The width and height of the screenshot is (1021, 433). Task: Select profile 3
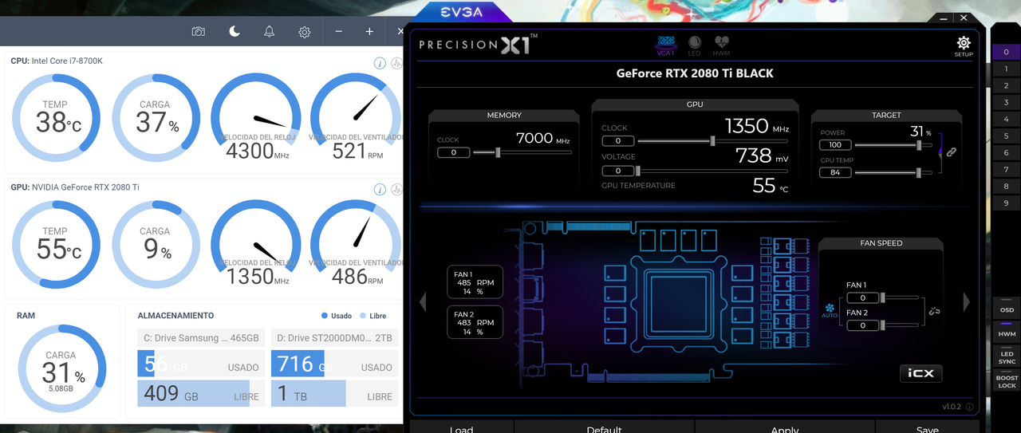(1007, 103)
